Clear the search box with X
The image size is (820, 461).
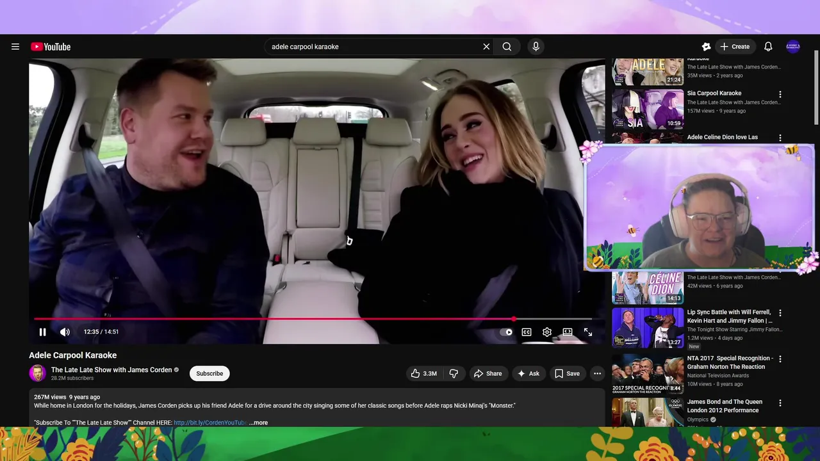pyautogui.click(x=486, y=47)
